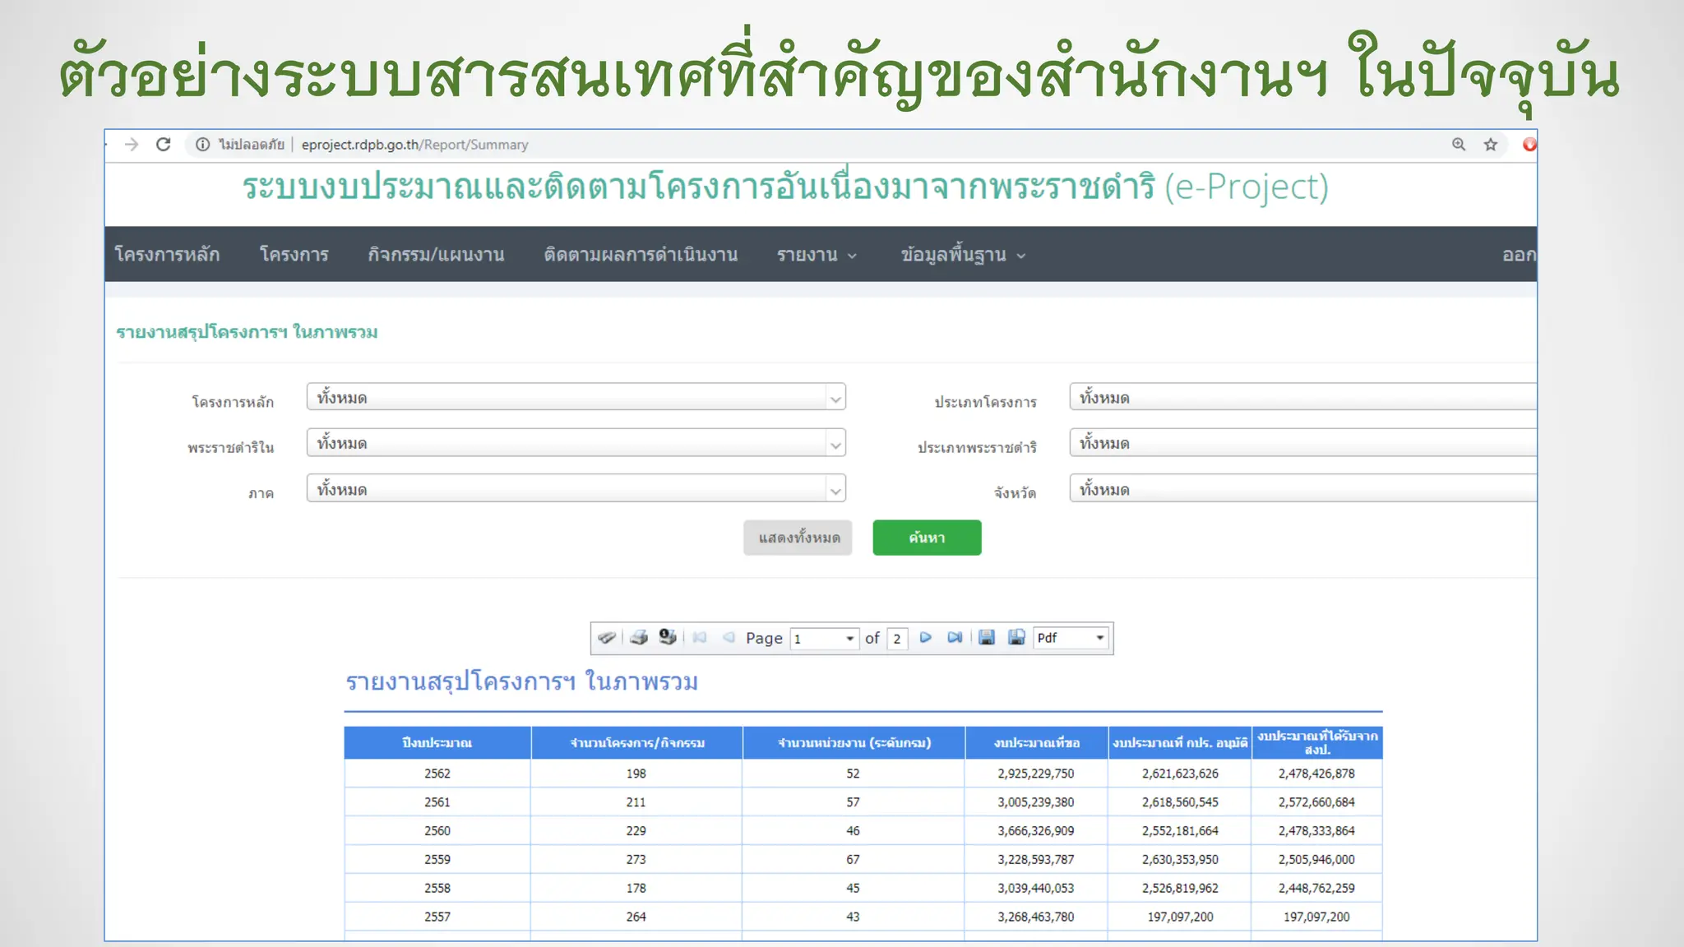
Task: Click the แสดงทั้งหมด button
Action: (798, 538)
